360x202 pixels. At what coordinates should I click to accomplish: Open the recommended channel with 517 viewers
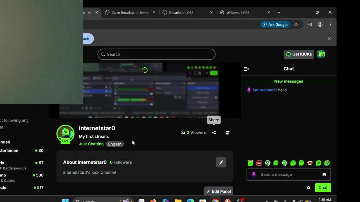click(x=22, y=188)
